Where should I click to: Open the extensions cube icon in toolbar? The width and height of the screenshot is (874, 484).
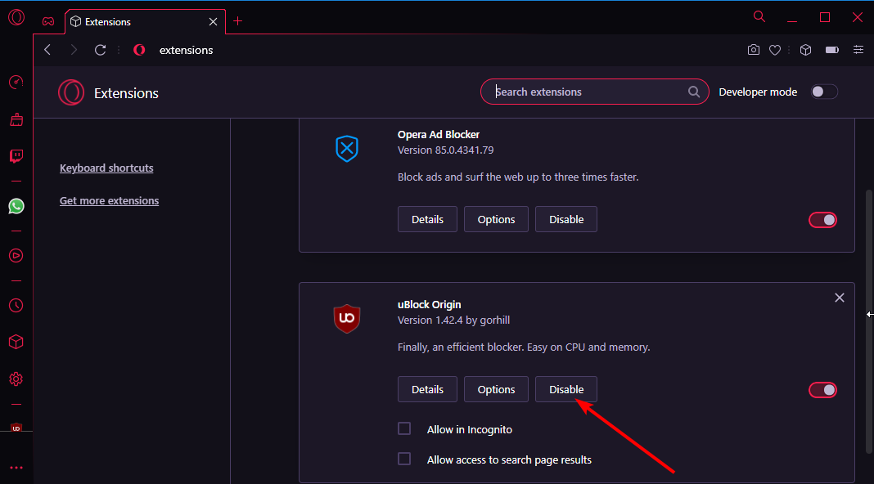[805, 50]
